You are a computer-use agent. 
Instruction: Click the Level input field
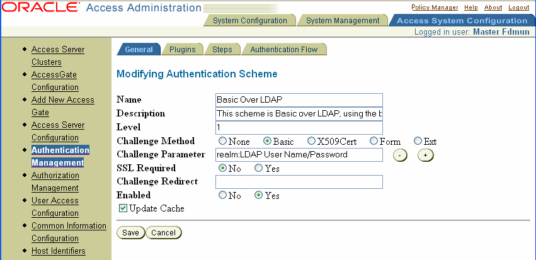tap(299, 127)
